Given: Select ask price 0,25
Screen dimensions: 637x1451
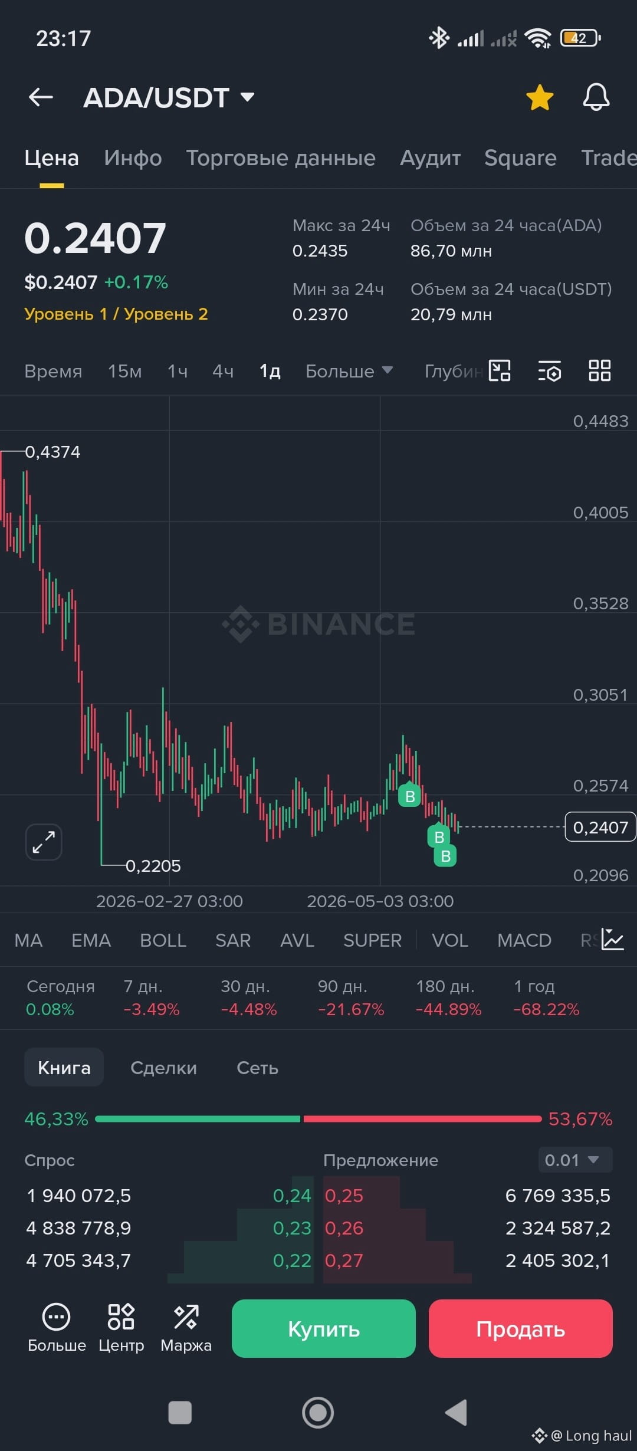Looking at the screenshot, I should click(x=344, y=1196).
